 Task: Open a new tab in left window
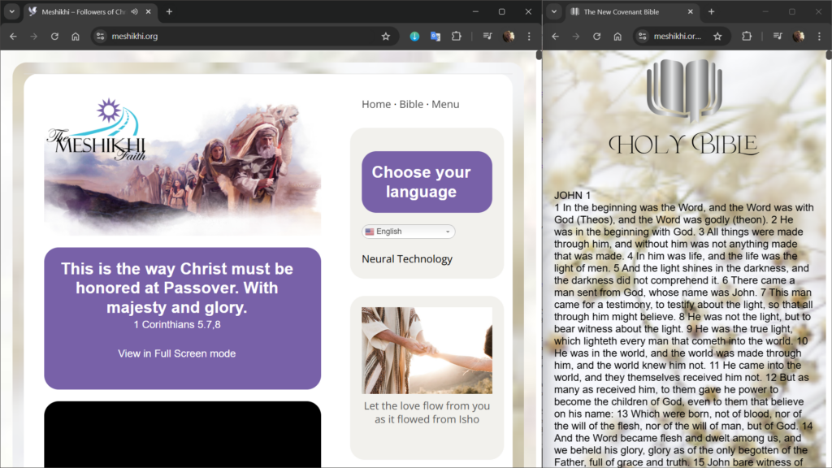tap(169, 11)
